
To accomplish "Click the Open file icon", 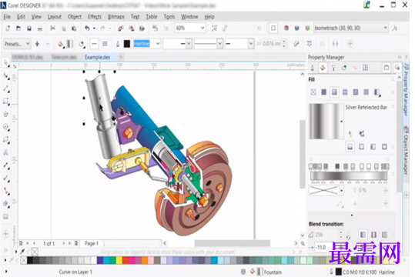I will (x=18, y=28).
